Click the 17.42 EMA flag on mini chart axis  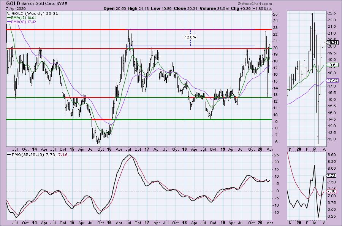click(x=332, y=81)
